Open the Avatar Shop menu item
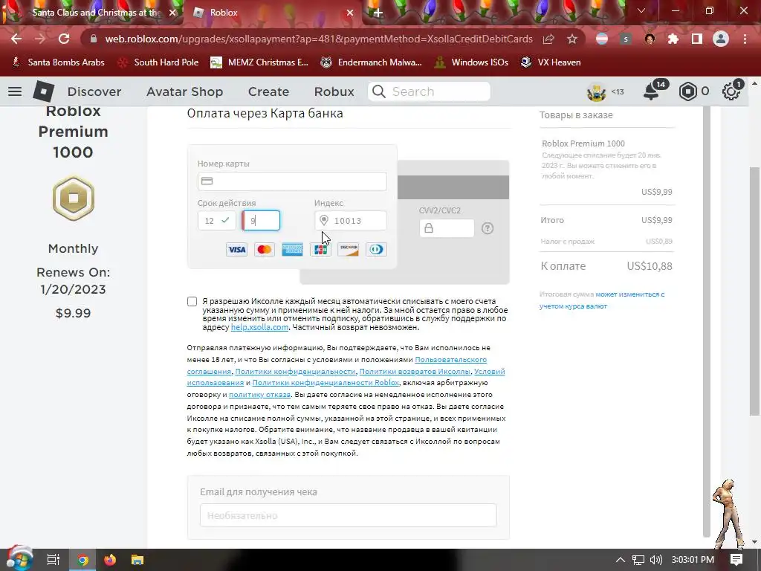This screenshot has height=571, width=761. [185, 91]
